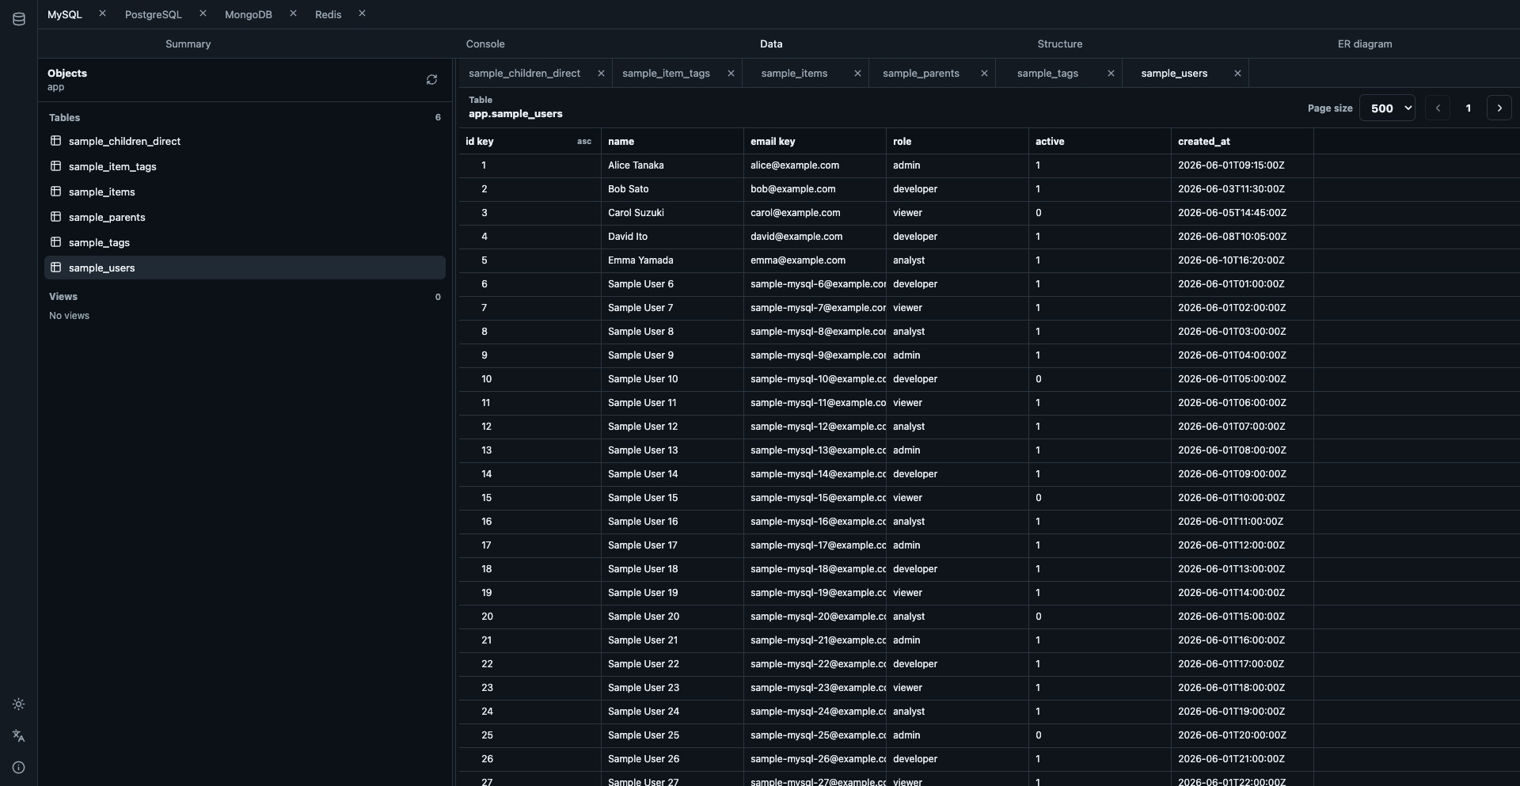This screenshot has width=1520, height=786.
Task: Select the bob@example.com email cell
Action: (x=815, y=189)
